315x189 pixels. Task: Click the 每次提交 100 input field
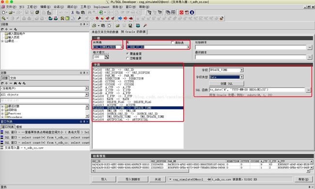(99, 57)
